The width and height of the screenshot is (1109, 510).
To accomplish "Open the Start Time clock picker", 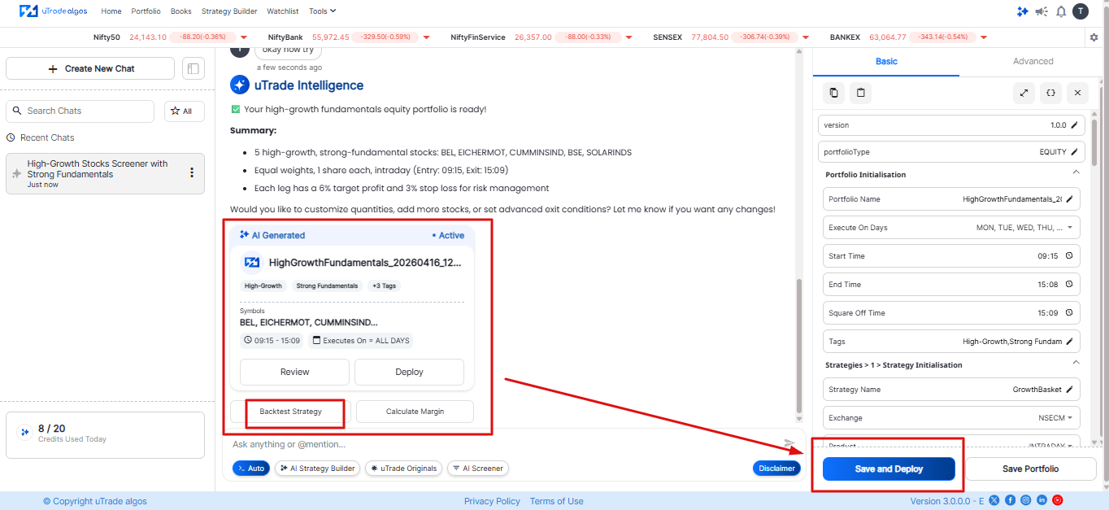I will point(1068,256).
